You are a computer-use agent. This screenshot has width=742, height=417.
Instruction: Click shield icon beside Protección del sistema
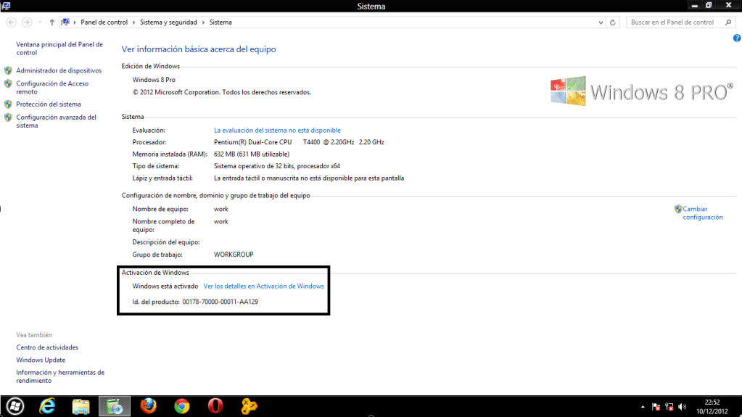(8, 104)
